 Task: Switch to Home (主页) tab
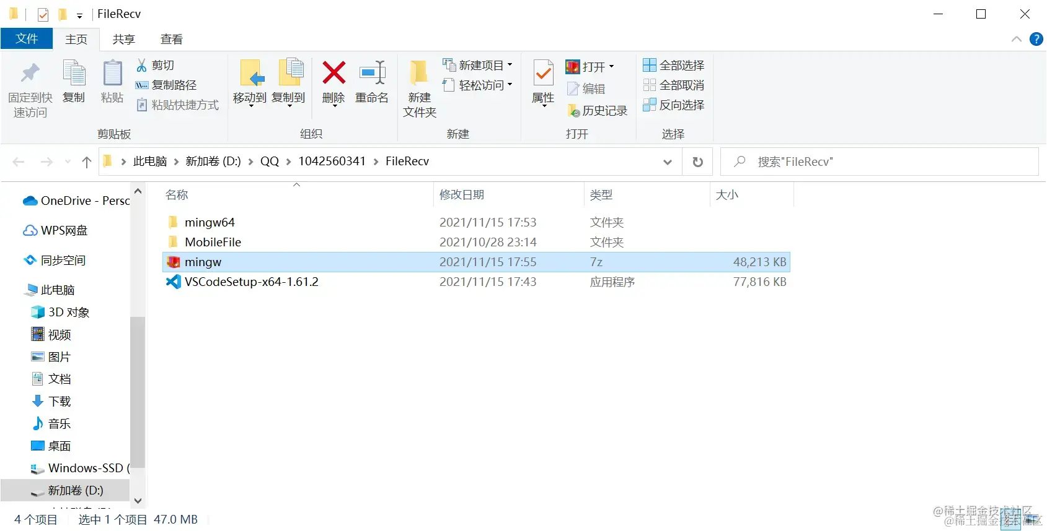tap(76, 39)
